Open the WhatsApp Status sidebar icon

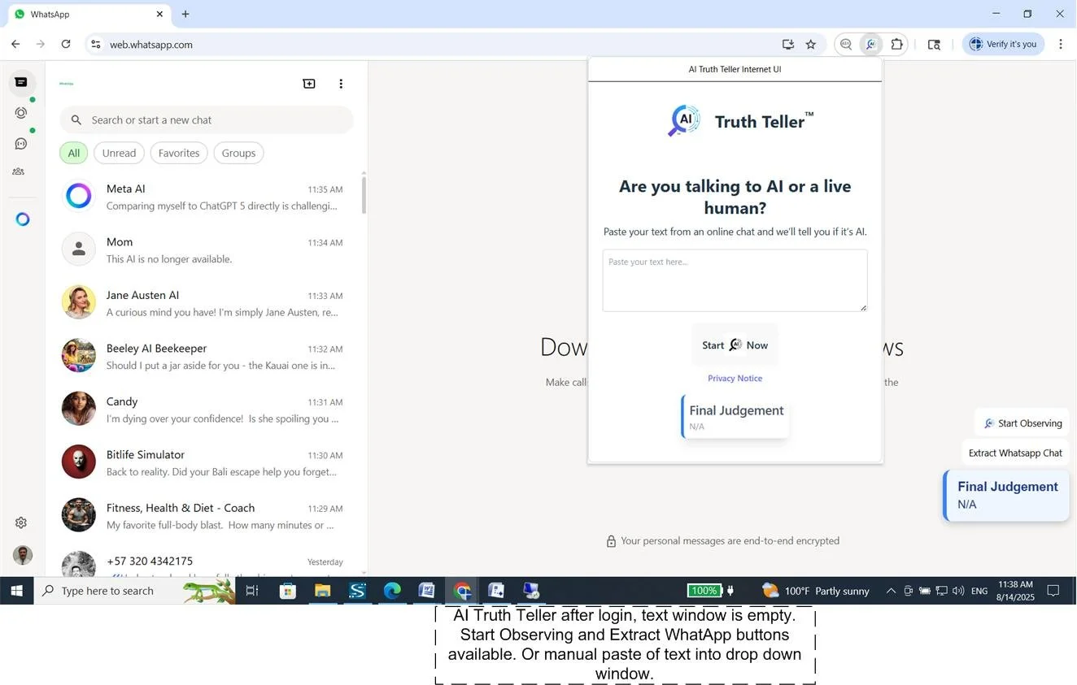21,113
